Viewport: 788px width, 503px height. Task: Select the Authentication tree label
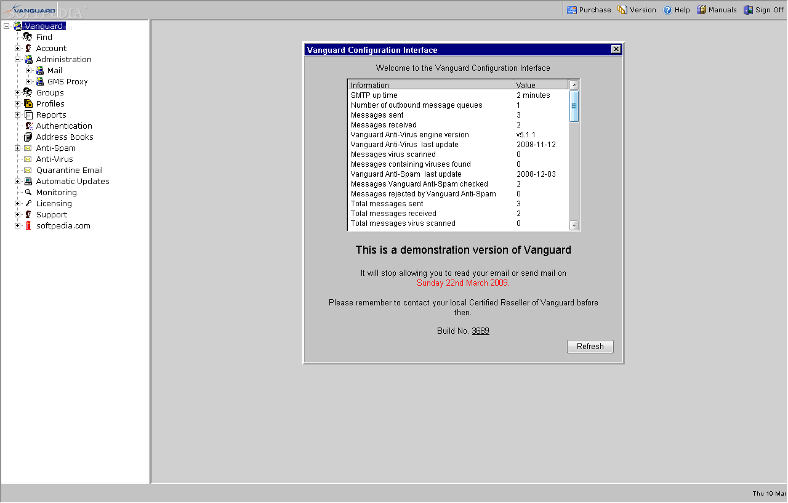64,126
